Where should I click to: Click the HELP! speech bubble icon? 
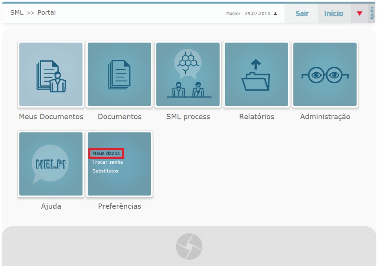51,164
